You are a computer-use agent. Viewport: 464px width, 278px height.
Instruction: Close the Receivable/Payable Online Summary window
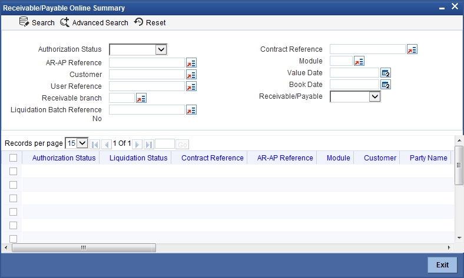click(x=455, y=6)
